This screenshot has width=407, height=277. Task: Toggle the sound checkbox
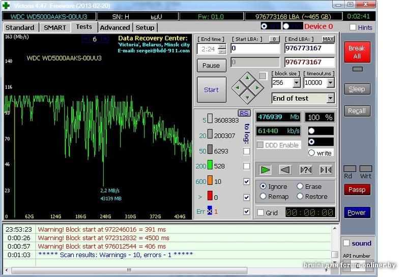point(346,243)
